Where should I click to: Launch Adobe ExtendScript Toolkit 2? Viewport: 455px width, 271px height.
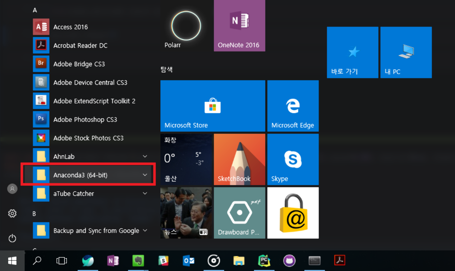pyautogui.click(x=92, y=101)
